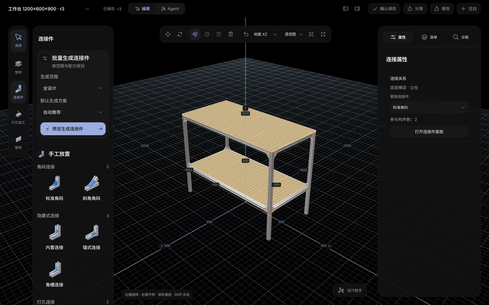489x305 pixels.
Task: Choose the 内置连接 hidden connector
Action: [54, 237]
